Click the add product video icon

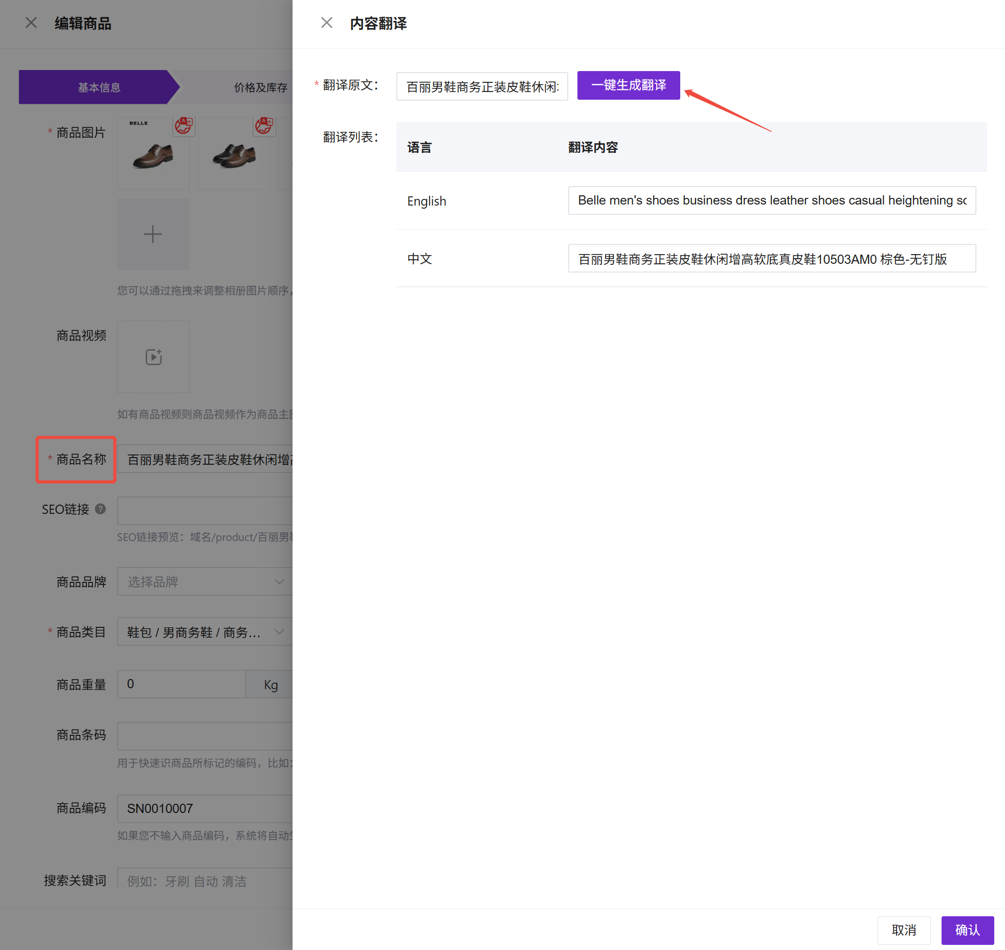pos(153,357)
